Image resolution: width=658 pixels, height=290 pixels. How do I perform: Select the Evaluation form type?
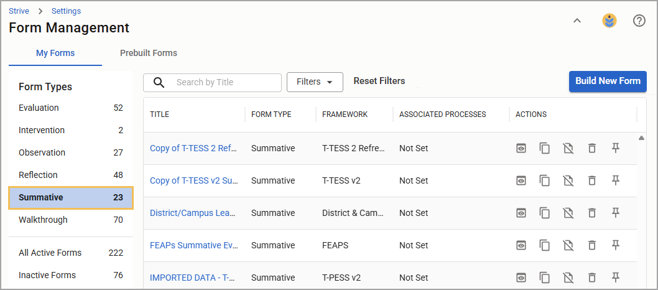pos(71,108)
